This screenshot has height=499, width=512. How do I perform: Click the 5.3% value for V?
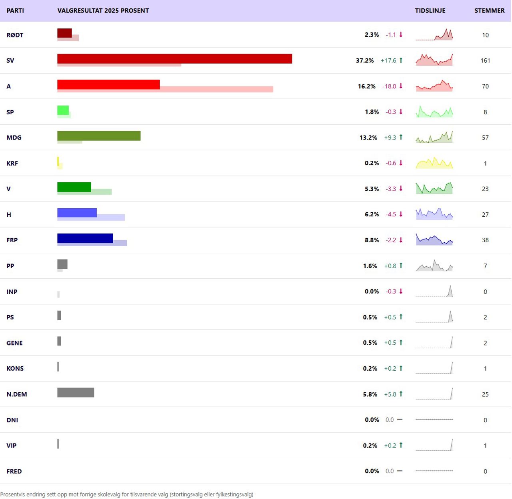(x=372, y=189)
